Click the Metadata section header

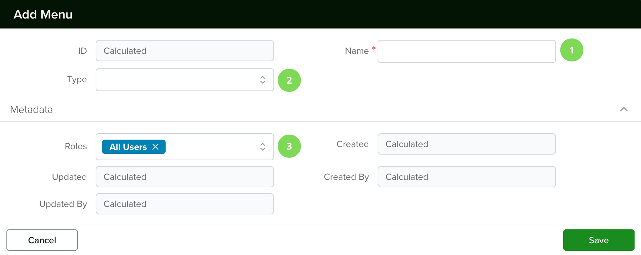point(31,109)
